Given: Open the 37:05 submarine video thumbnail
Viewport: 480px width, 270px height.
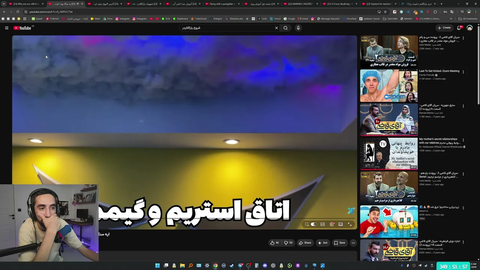Looking at the screenshot, I should (389, 222).
